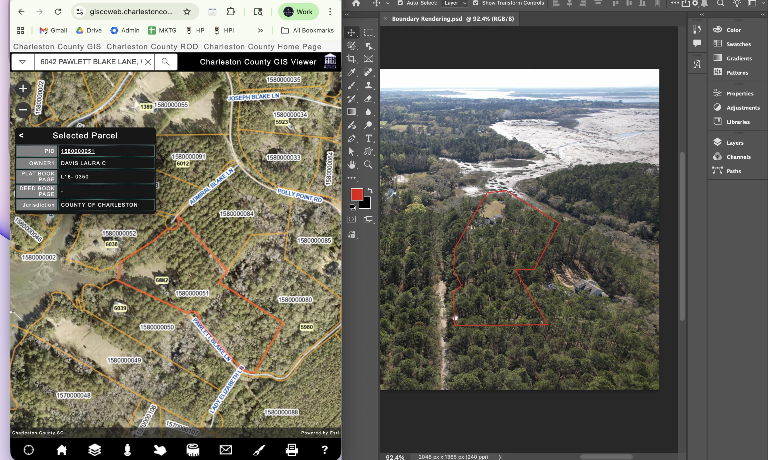Open the Auto-Select Layer dropdown
The image size is (768, 460).
[x=455, y=3]
